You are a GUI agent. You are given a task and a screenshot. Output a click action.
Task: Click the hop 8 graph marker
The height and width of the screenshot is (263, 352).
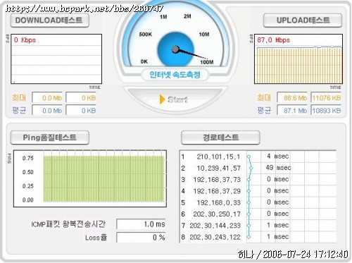coord(249,237)
